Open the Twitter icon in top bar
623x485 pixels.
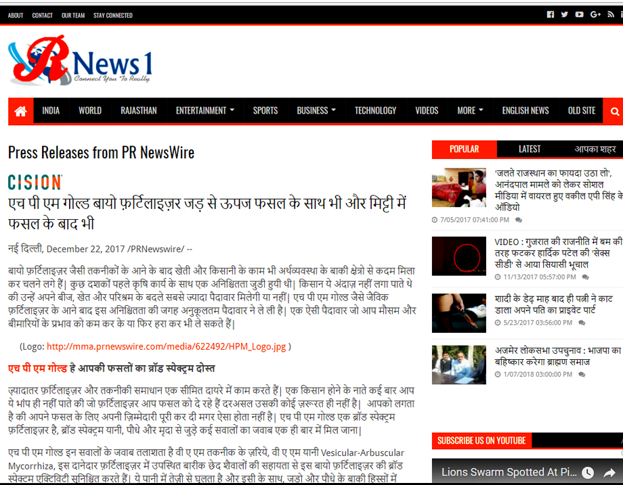click(565, 15)
